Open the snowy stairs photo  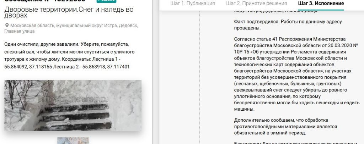click(x=73, y=106)
